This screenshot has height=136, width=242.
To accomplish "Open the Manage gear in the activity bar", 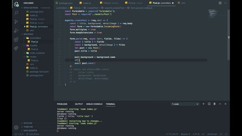I will (x=16, y=128).
